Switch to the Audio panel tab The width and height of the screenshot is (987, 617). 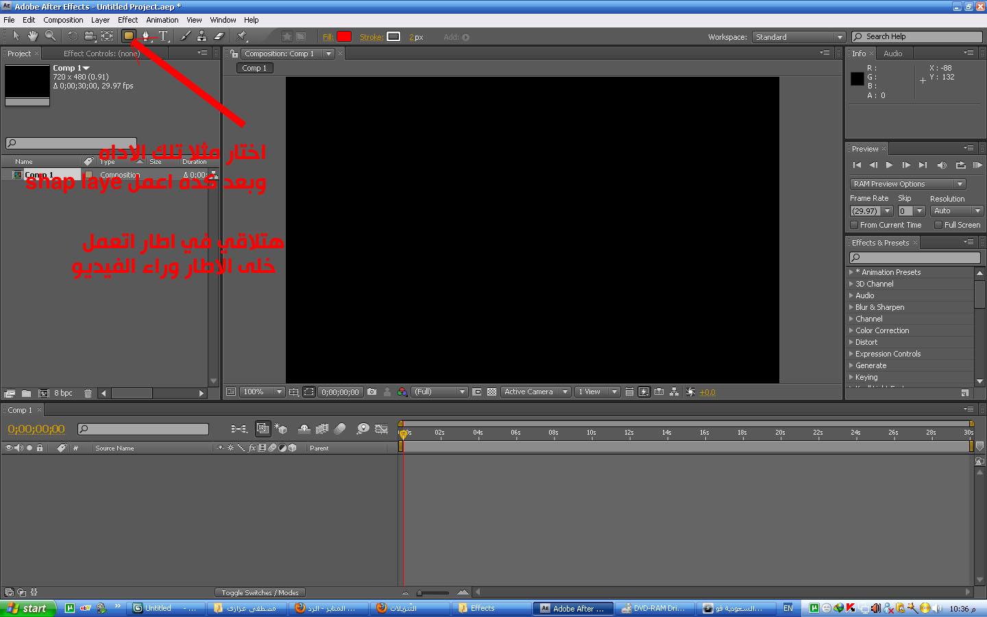[x=892, y=53]
